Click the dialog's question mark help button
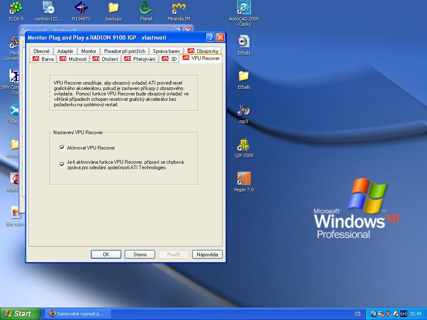This screenshot has height=320, width=427. point(211,37)
